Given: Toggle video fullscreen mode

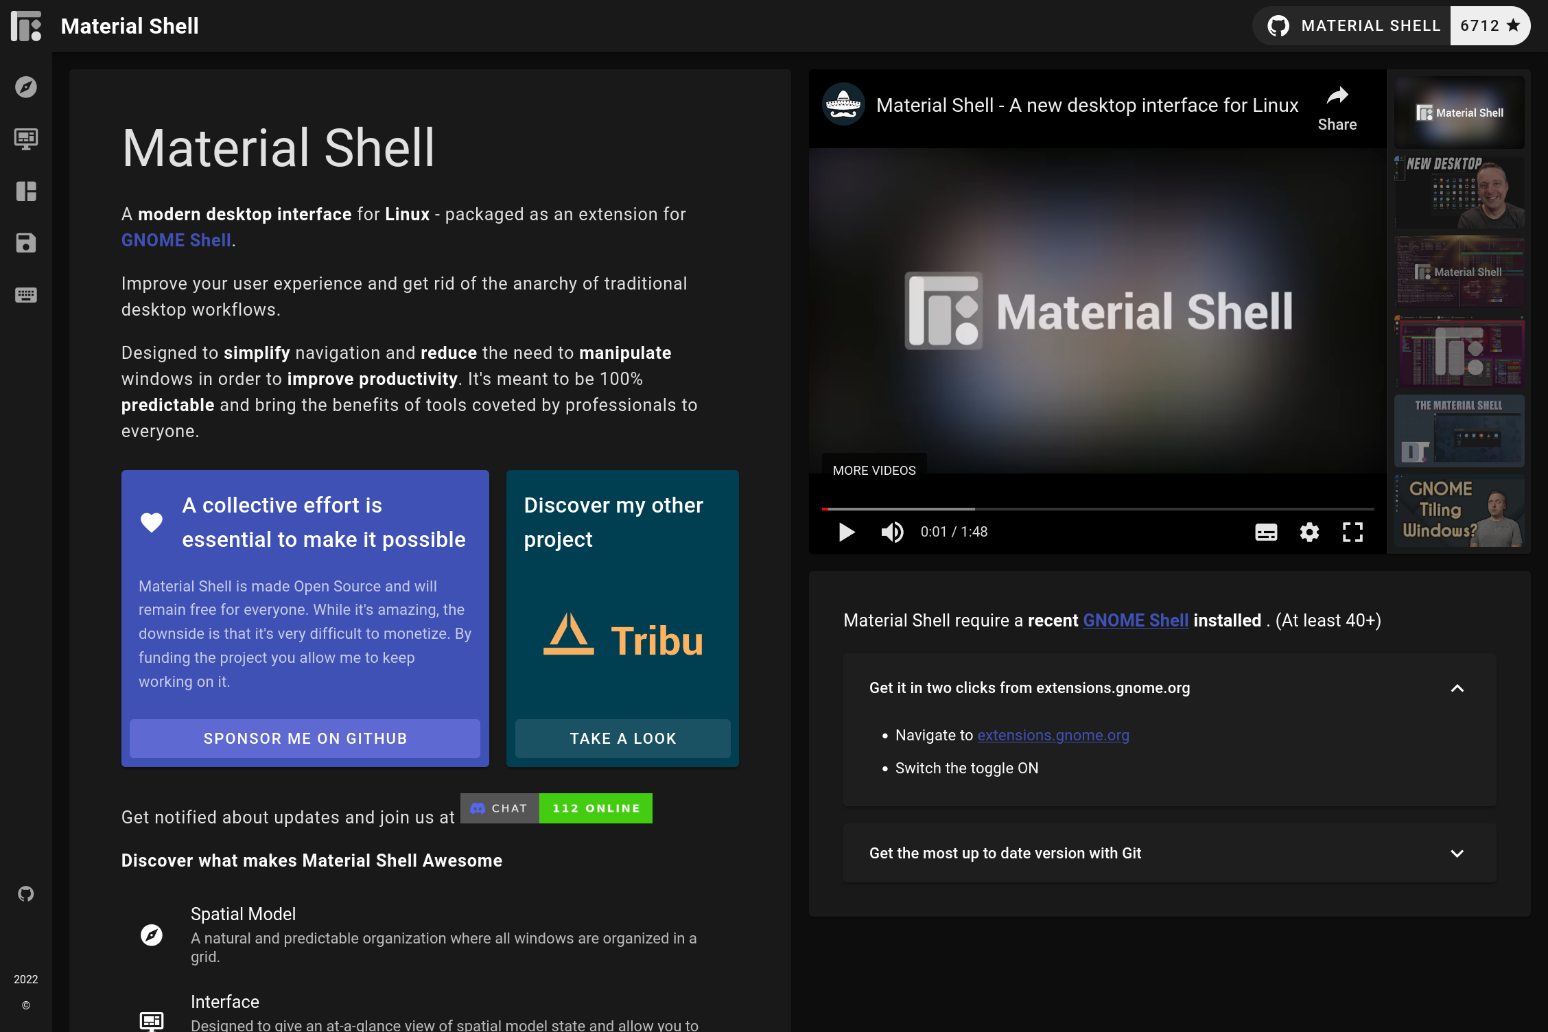Looking at the screenshot, I should (x=1353, y=532).
